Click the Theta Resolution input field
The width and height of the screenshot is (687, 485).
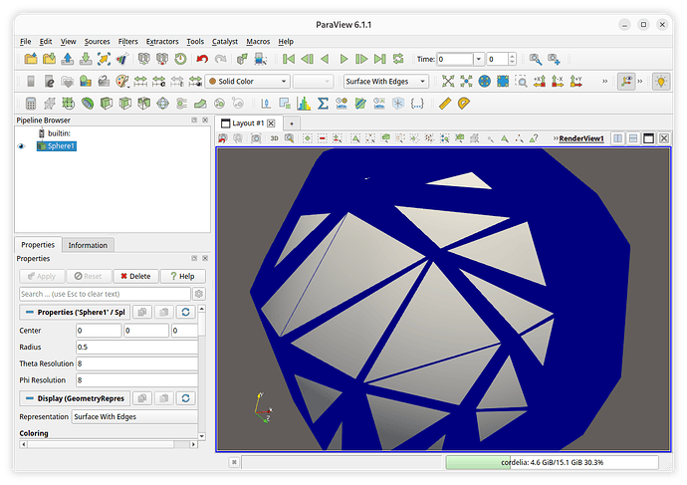(136, 364)
